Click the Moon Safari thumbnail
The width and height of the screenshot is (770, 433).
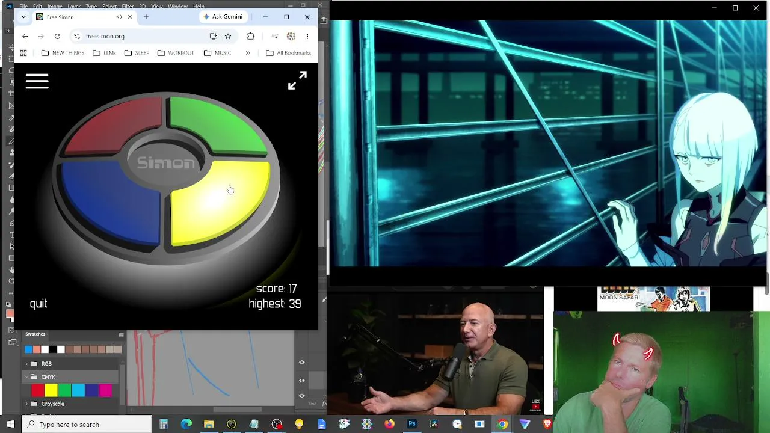[653, 299]
